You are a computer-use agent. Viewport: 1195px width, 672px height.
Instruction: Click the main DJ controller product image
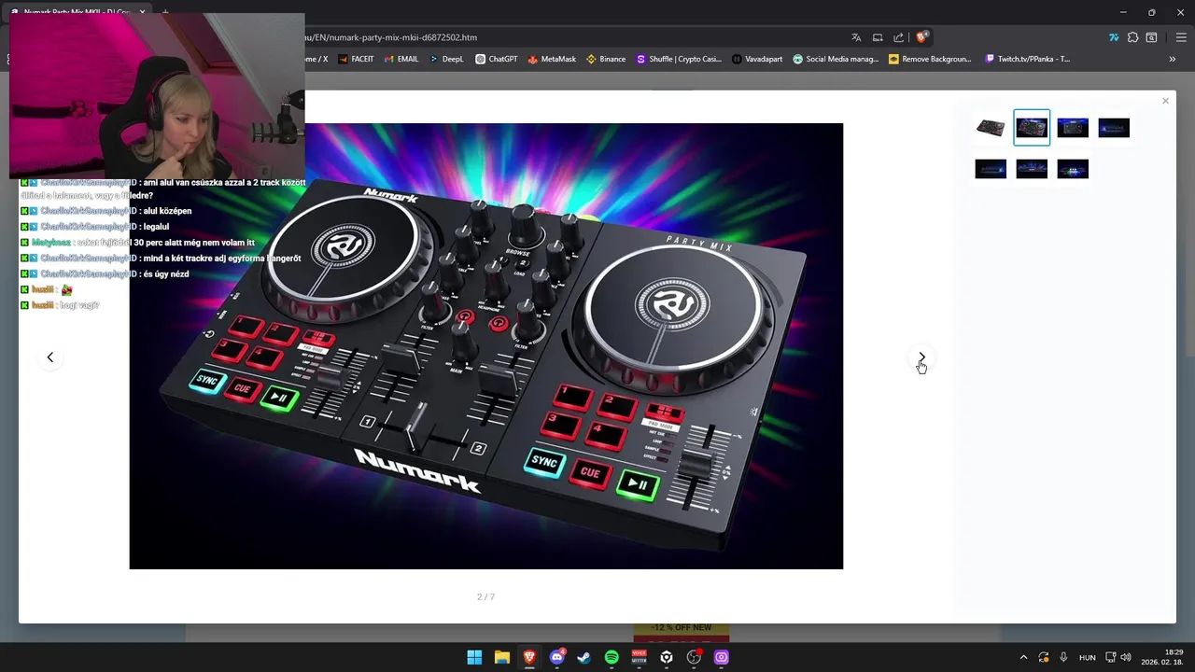(x=485, y=346)
